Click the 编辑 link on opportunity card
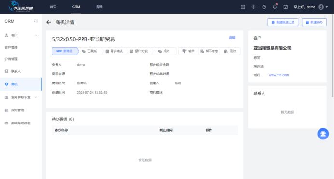Screen dimensions: 334x179 [232, 38]
